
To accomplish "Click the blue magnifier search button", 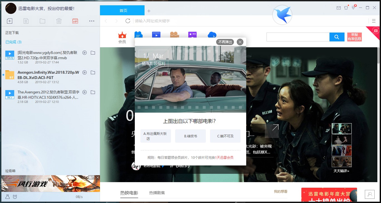I will coord(337,37).
